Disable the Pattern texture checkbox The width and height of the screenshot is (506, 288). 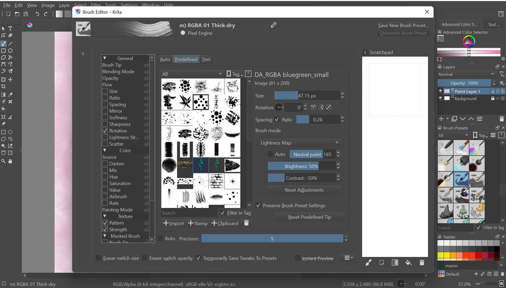click(105, 222)
